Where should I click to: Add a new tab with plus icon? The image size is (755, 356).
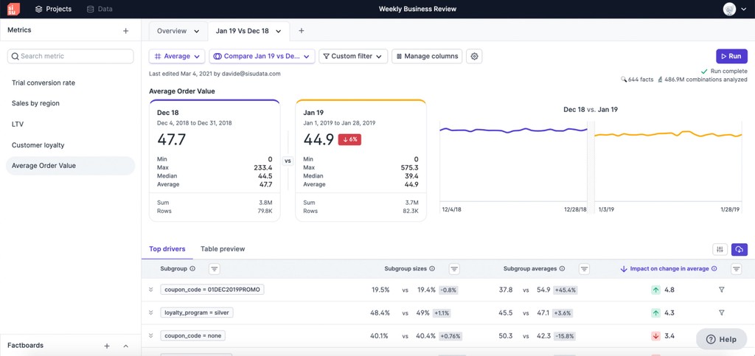(x=301, y=31)
